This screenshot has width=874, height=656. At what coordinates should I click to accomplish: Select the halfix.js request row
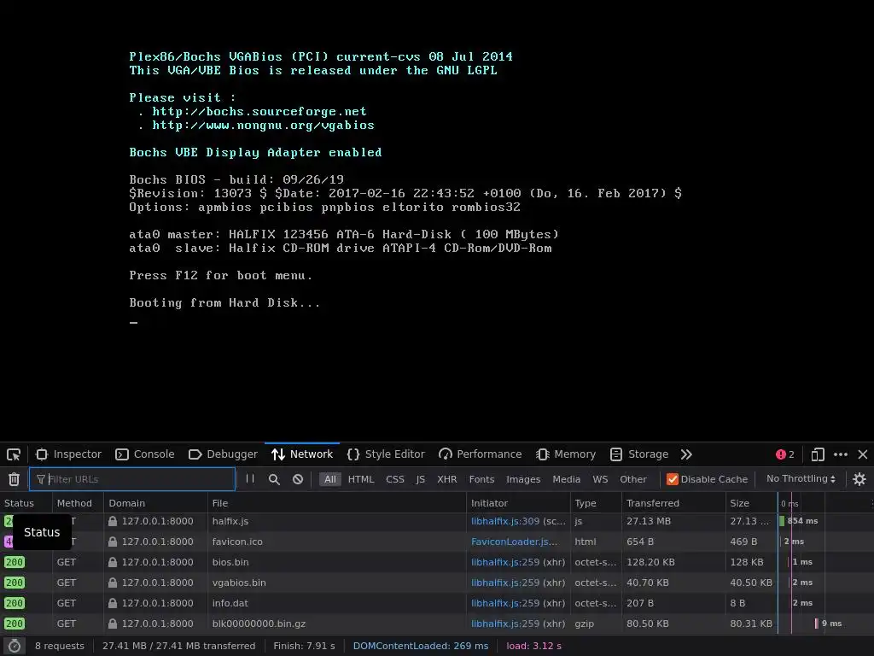[x=437, y=521]
